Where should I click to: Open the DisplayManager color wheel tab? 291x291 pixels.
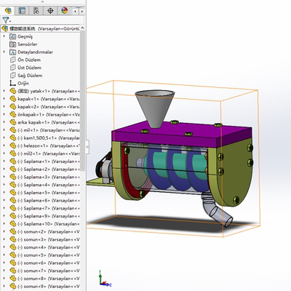point(64,11)
